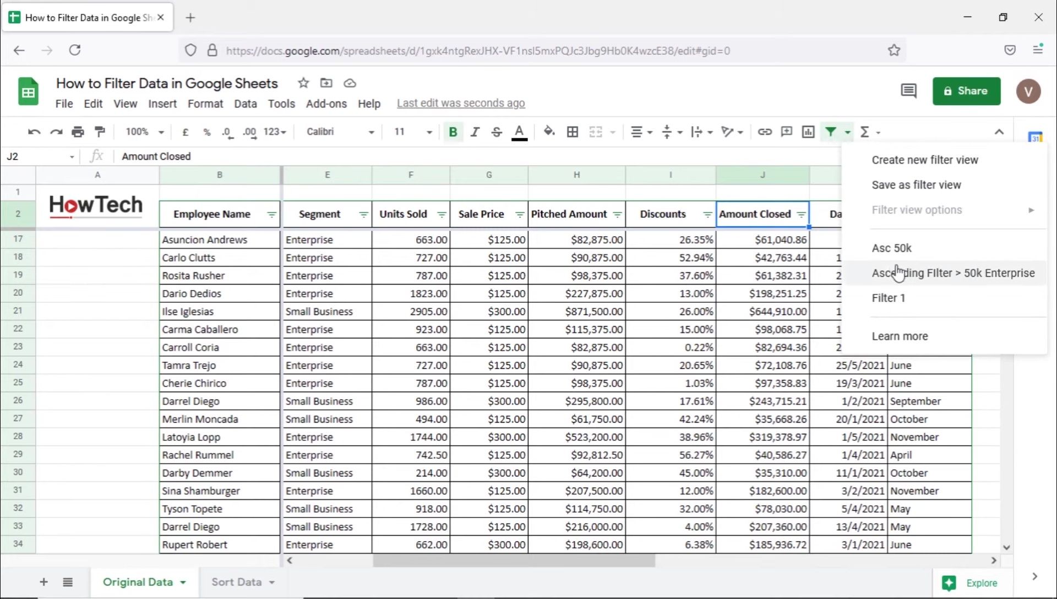Viewport: 1057px width, 599px height.
Task: Click the green Share button
Action: pyautogui.click(x=966, y=91)
